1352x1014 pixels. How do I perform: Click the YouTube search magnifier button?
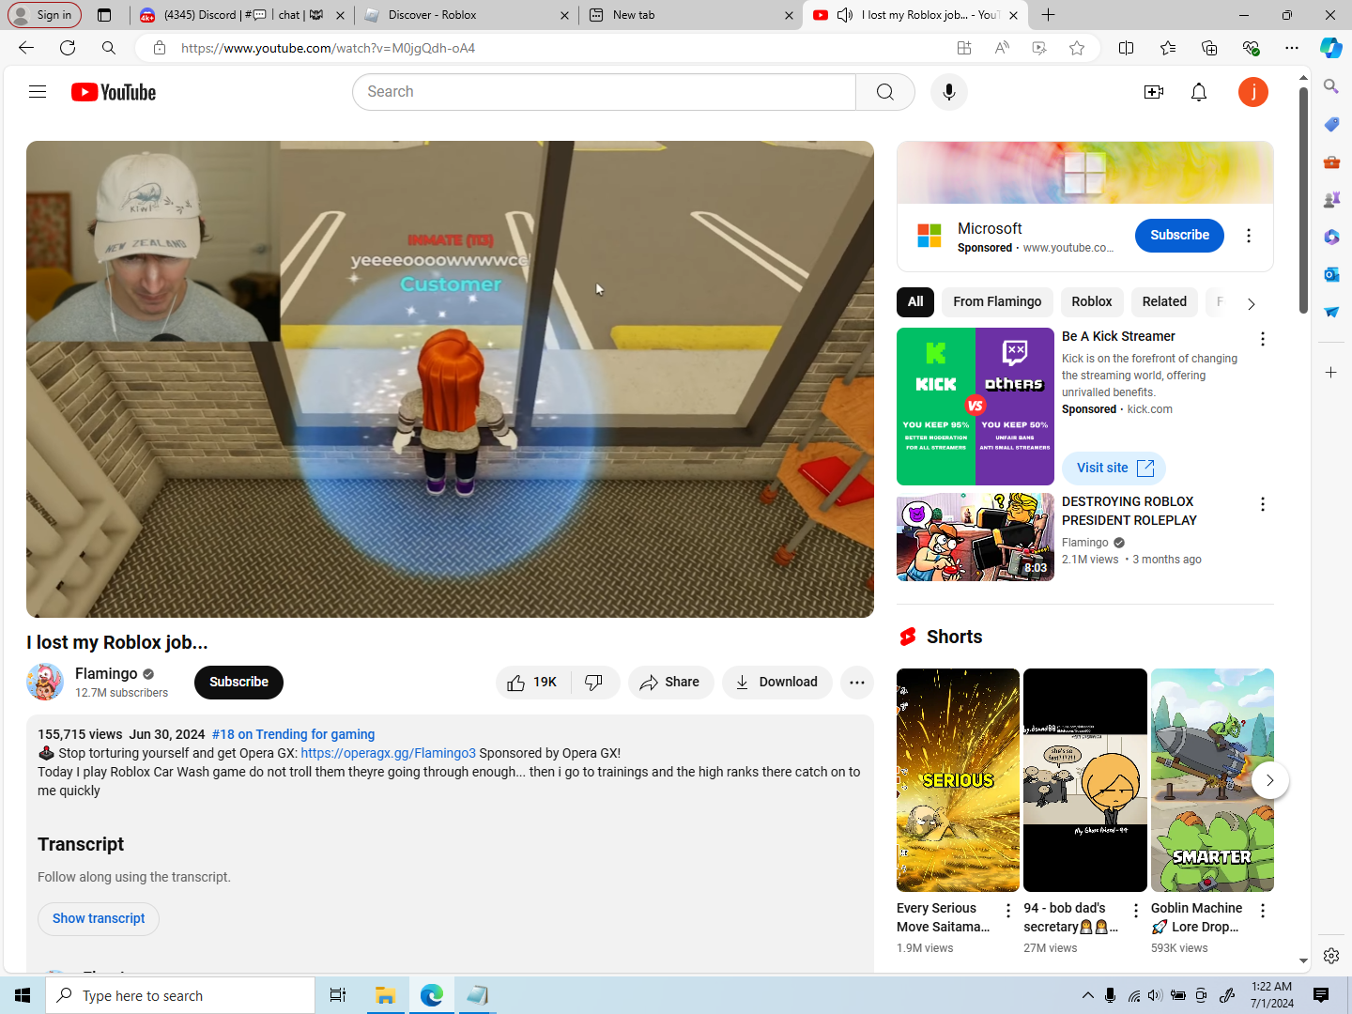885,92
